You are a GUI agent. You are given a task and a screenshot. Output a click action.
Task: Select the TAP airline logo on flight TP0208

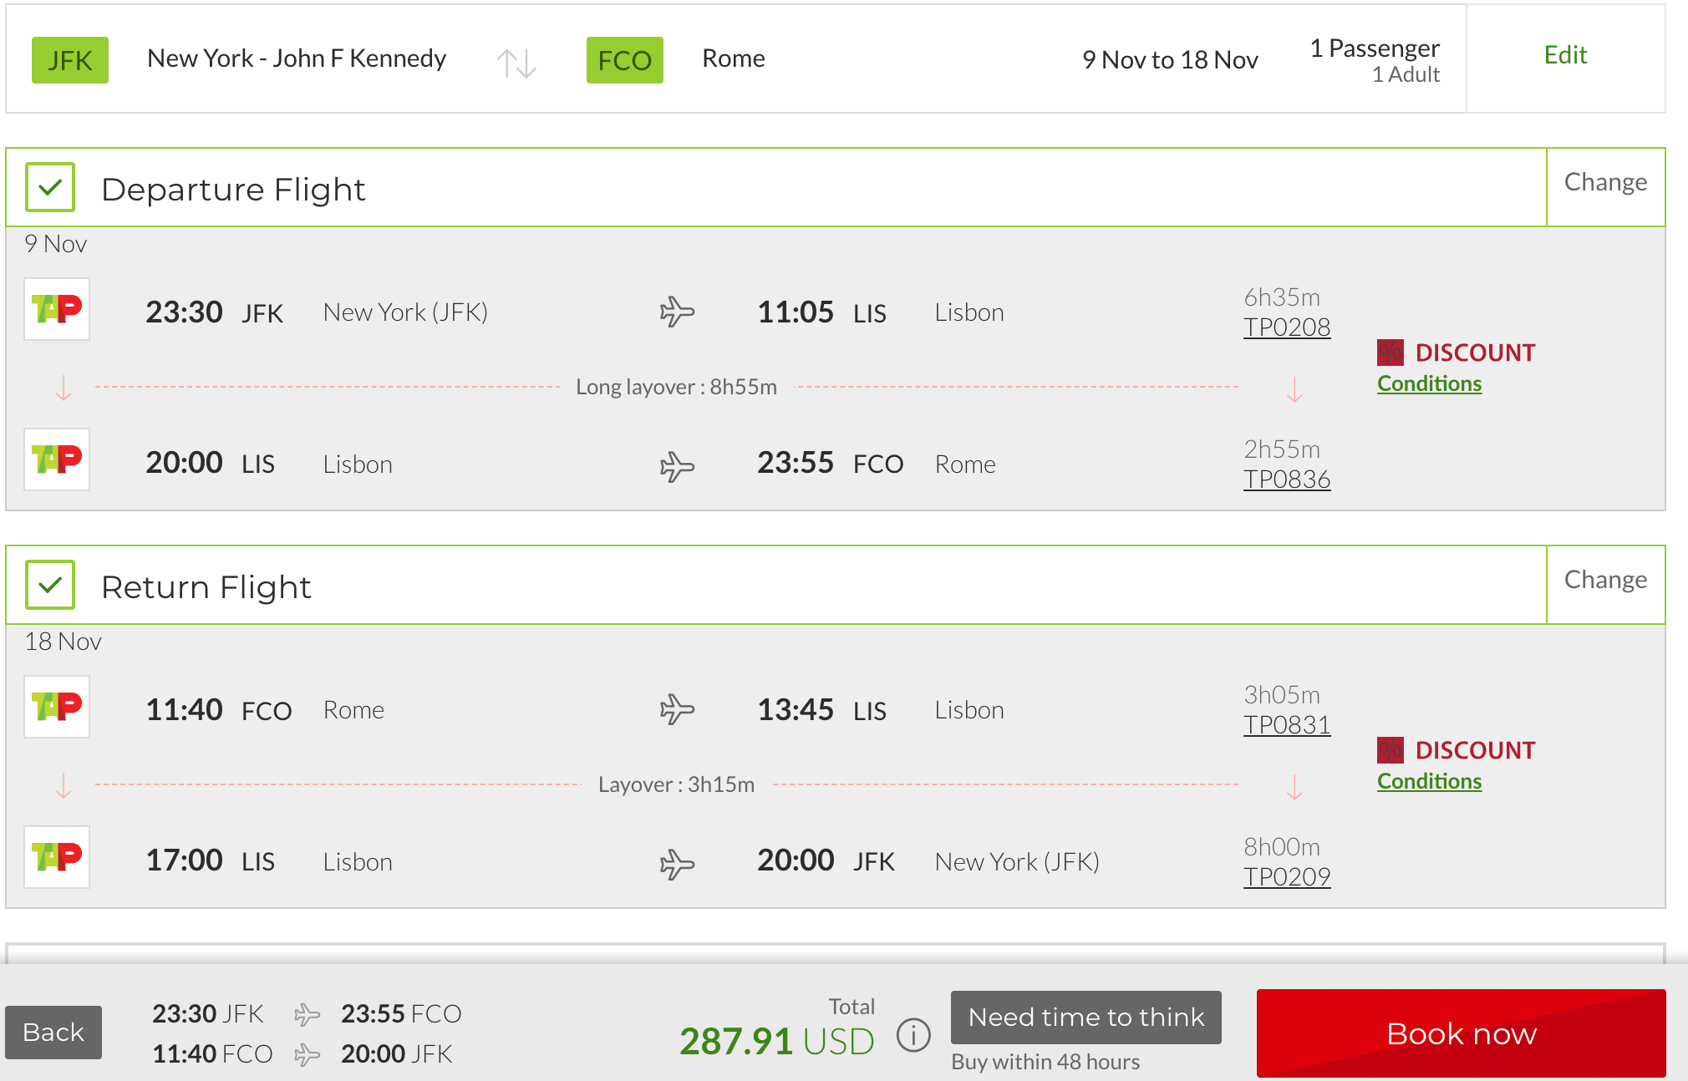coord(56,310)
